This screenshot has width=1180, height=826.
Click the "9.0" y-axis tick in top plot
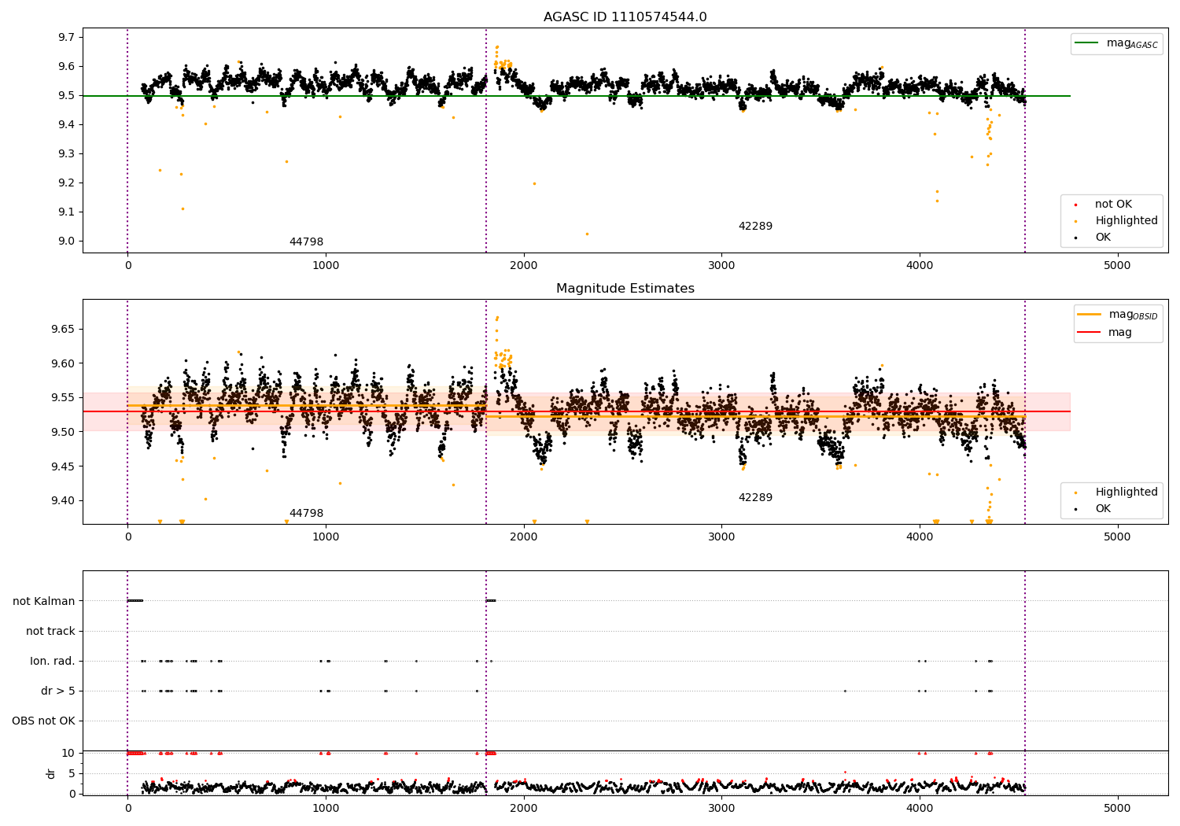[67, 241]
